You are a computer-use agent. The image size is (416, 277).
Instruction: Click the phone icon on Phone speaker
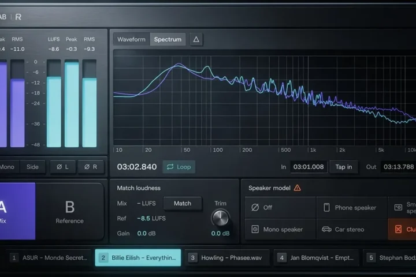tap(326, 207)
